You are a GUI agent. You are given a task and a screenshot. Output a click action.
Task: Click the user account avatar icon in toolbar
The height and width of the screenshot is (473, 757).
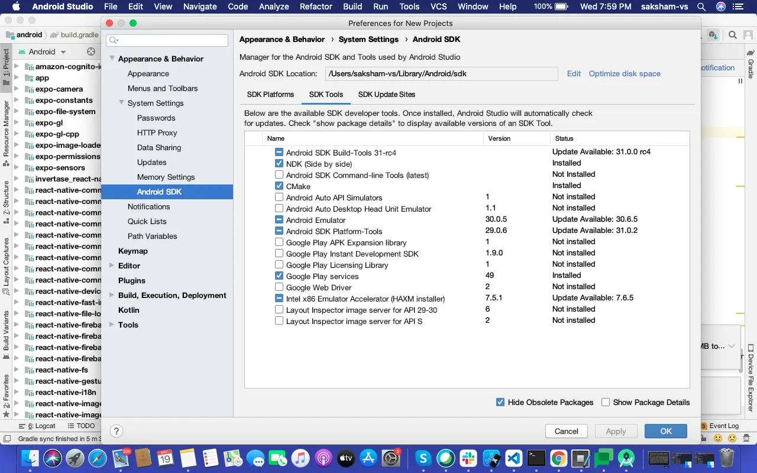(748, 35)
